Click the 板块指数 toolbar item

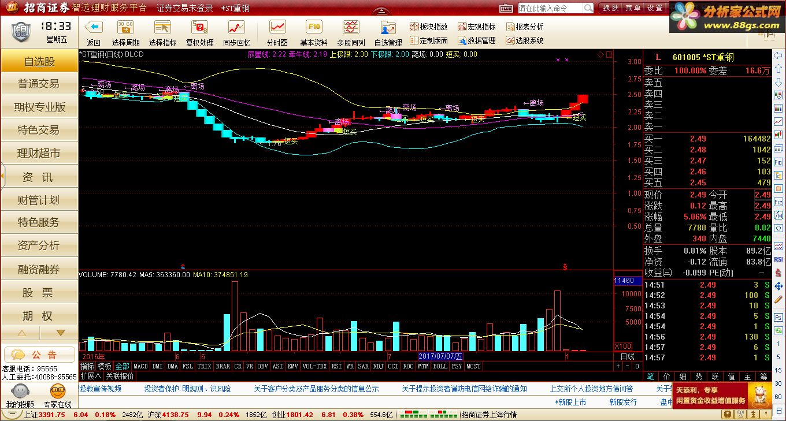pyautogui.click(x=429, y=27)
